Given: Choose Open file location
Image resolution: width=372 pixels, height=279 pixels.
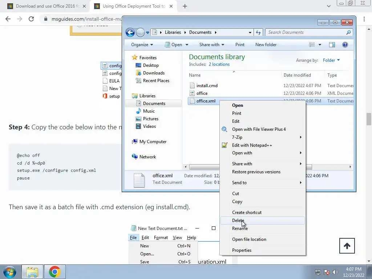Looking at the screenshot, I should 263,239.
